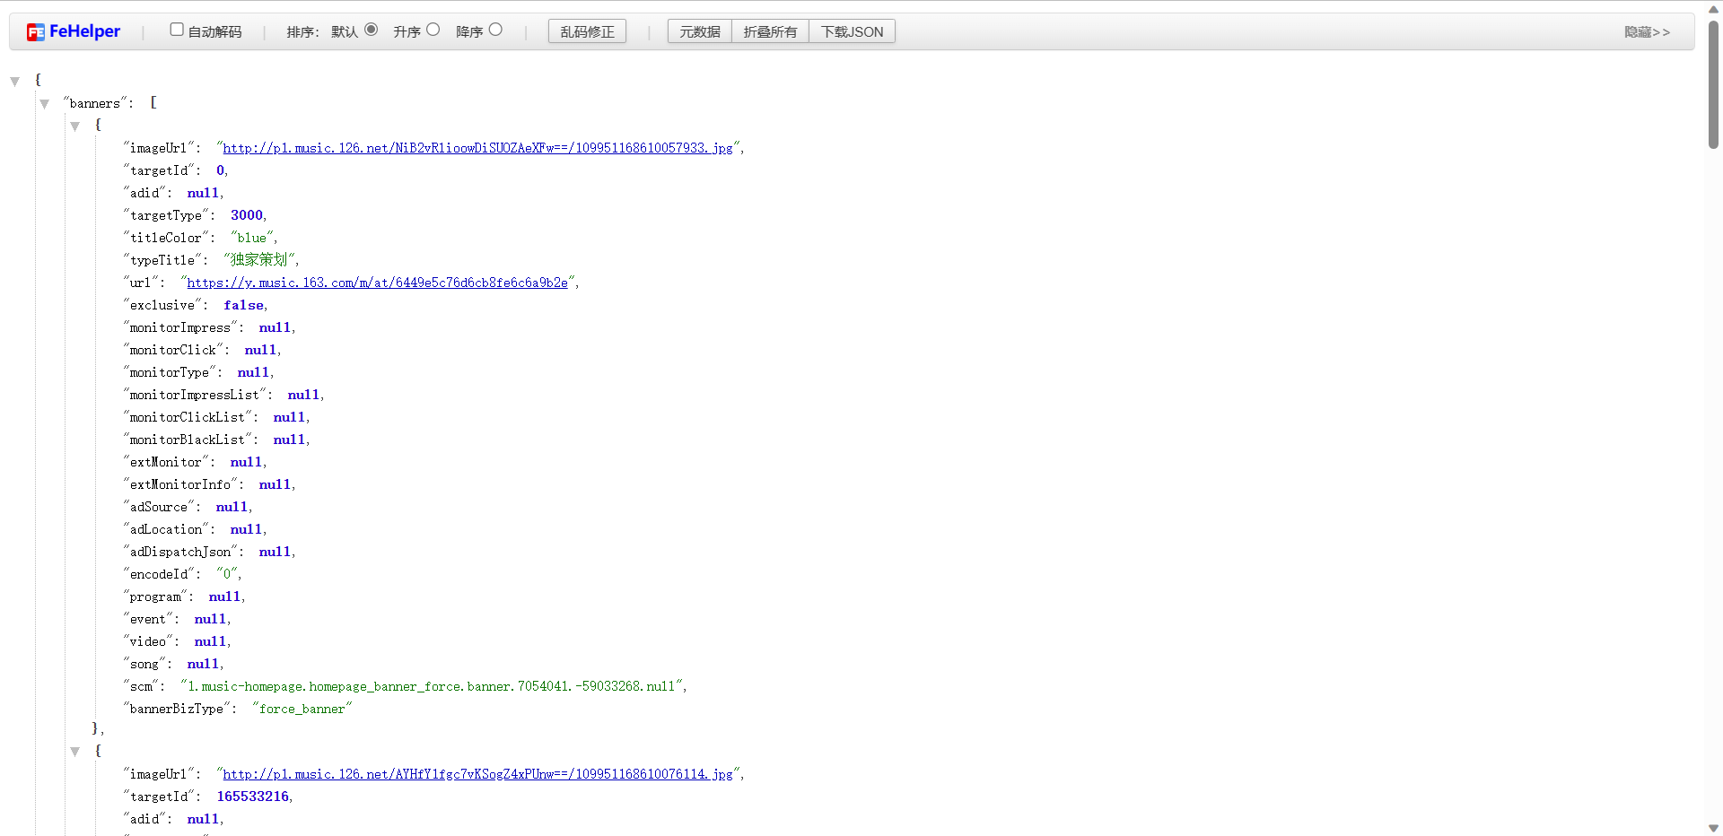Click the first "targetId" value 0
1723x836 pixels.
[x=220, y=170]
